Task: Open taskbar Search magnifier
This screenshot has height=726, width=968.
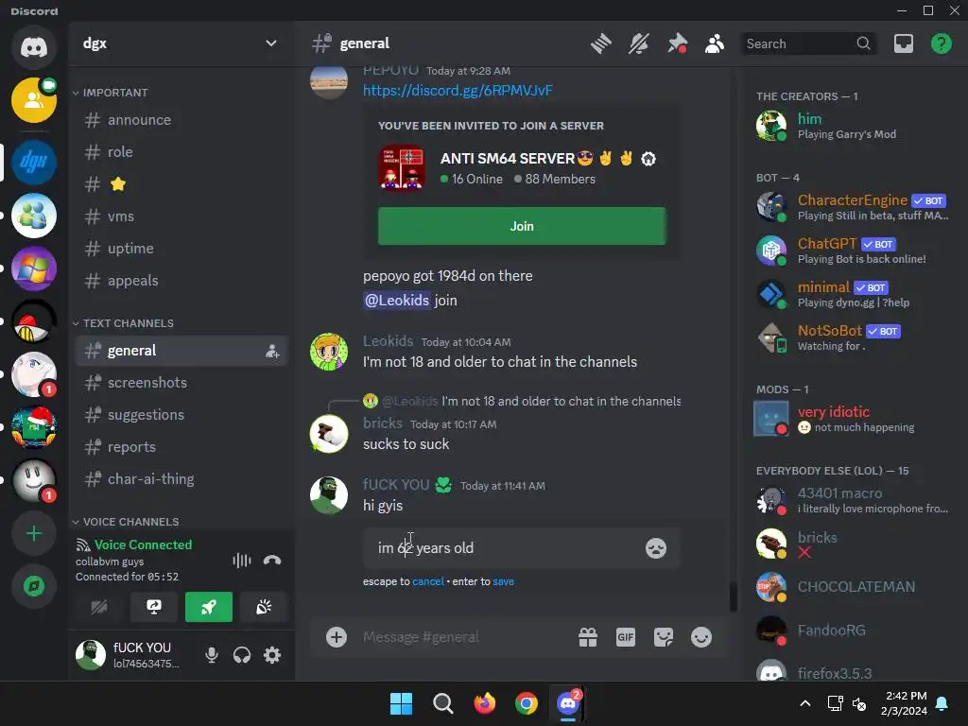Action: [x=442, y=703]
